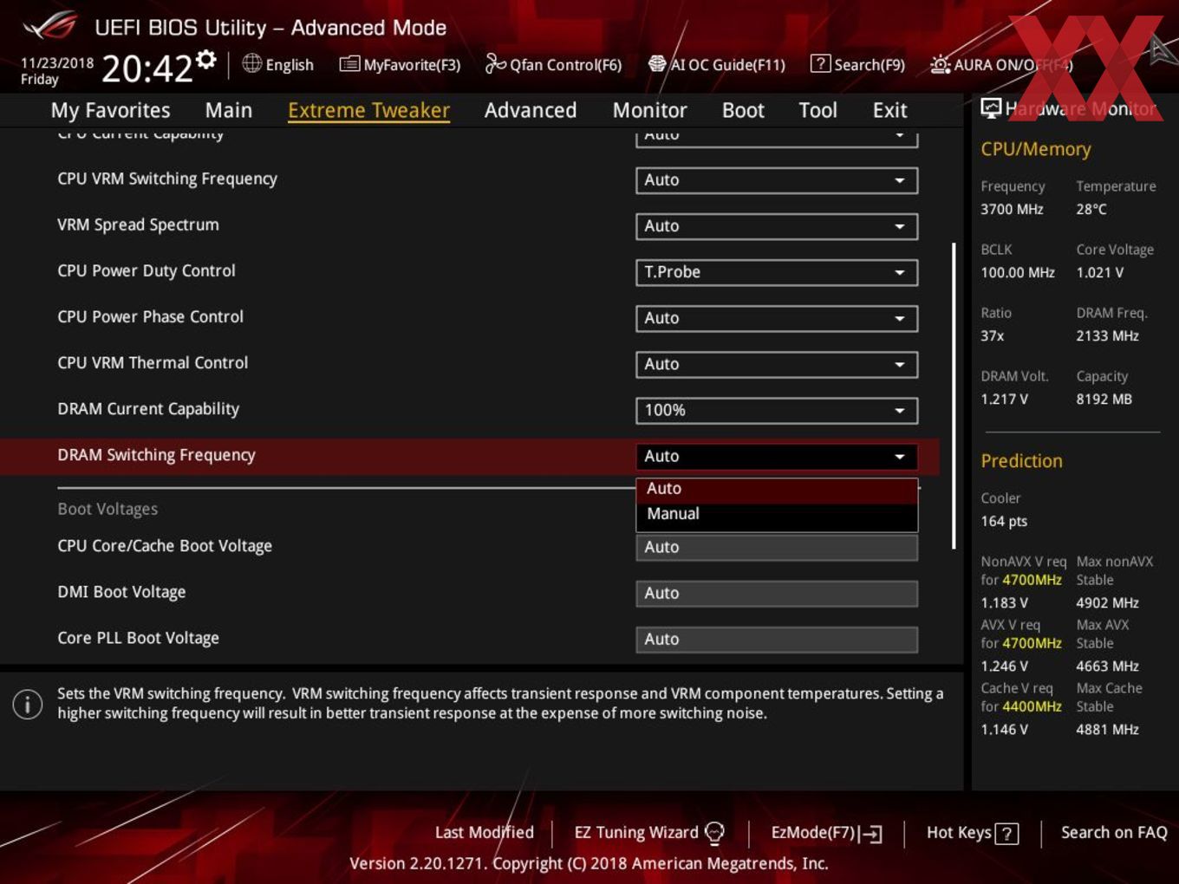Select DRAM Current Capability label
The height and width of the screenshot is (884, 1179).
pos(148,409)
